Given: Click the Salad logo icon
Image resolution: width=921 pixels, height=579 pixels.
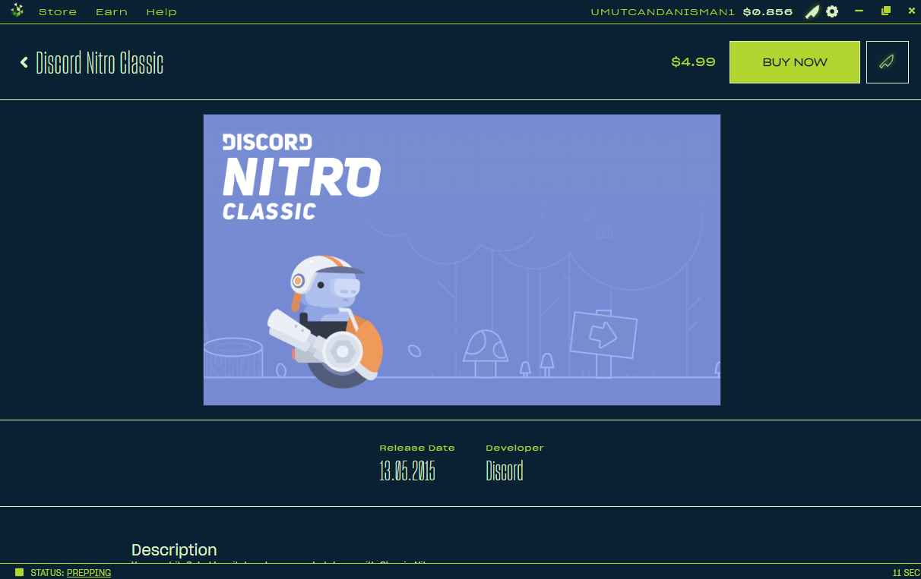Looking at the screenshot, I should 17,11.
